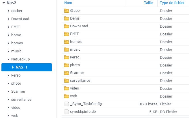The image size is (189, 118).
Task: Select the Scanner folder in tree
Action: coord(18,92)
